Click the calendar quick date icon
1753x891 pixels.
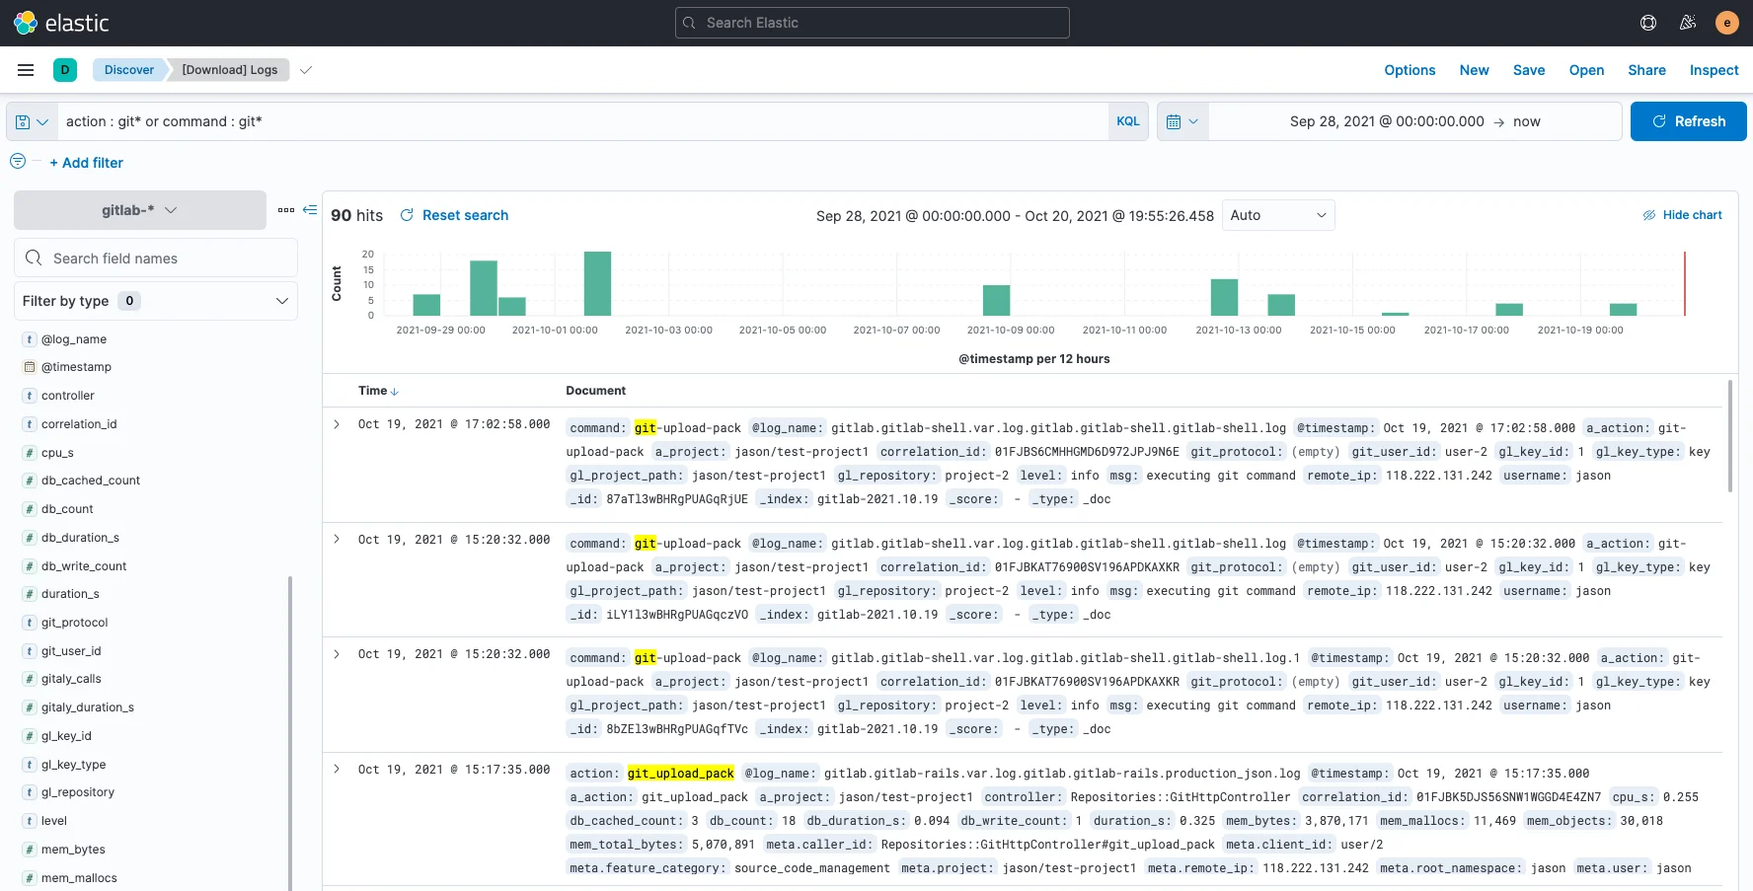(x=1181, y=121)
